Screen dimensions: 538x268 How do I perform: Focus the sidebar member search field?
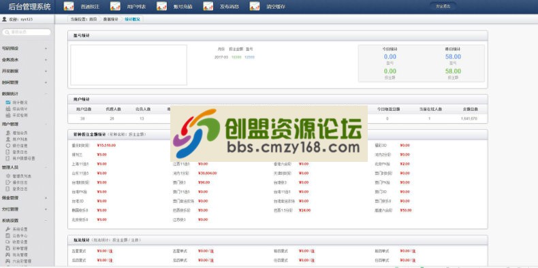point(27,32)
